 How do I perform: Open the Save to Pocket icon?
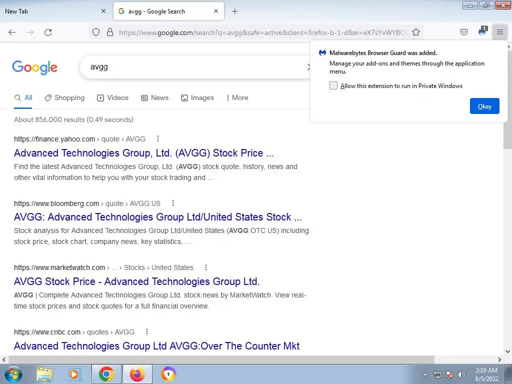tap(463, 32)
